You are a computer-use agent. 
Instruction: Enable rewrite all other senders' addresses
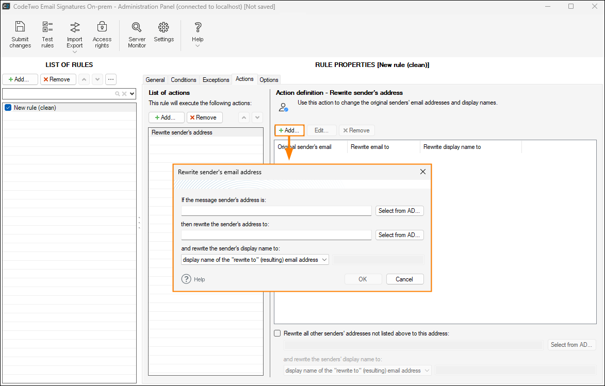pos(277,333)
